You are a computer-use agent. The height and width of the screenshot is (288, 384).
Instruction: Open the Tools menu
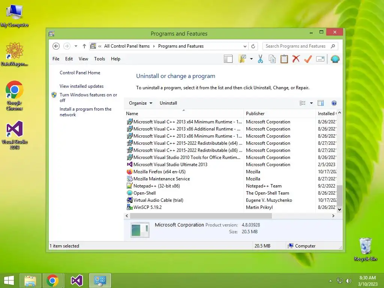click(x=99, y=59)
